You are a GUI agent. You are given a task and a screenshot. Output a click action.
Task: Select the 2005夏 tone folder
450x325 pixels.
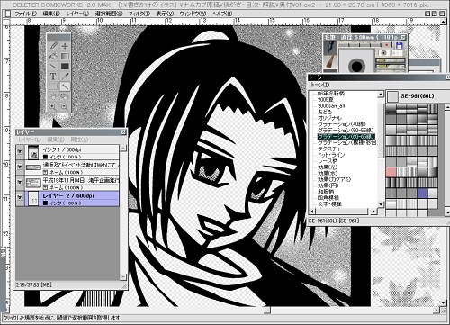(326, 99)
